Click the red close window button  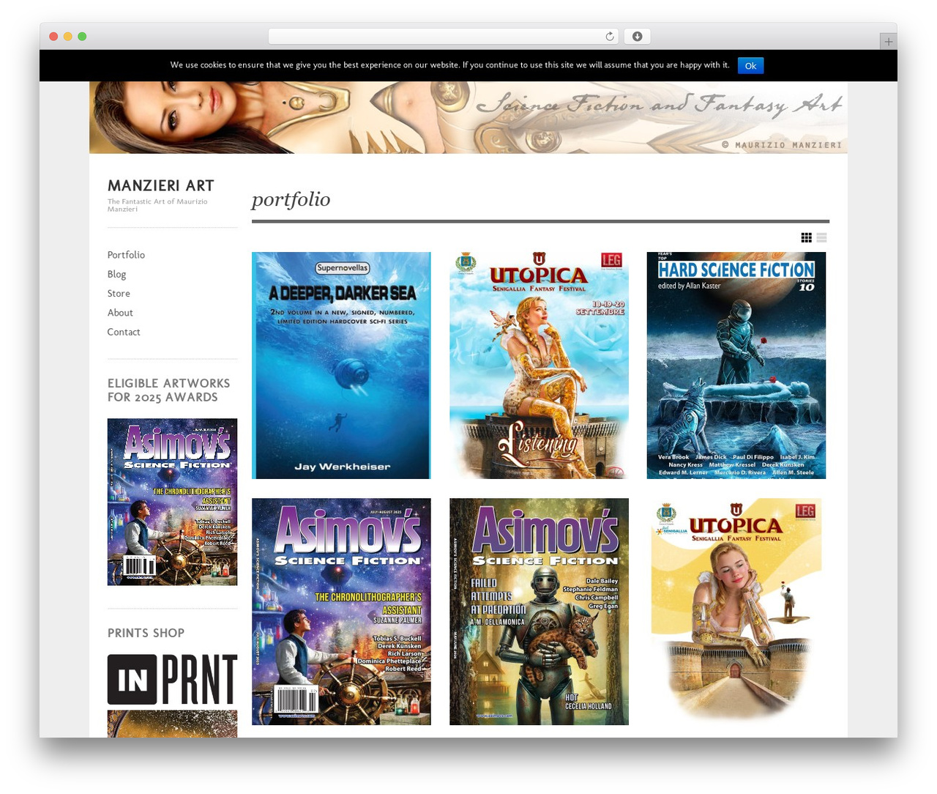pyautogui.click(x=53, y=37)
